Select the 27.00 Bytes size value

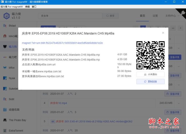124,76
